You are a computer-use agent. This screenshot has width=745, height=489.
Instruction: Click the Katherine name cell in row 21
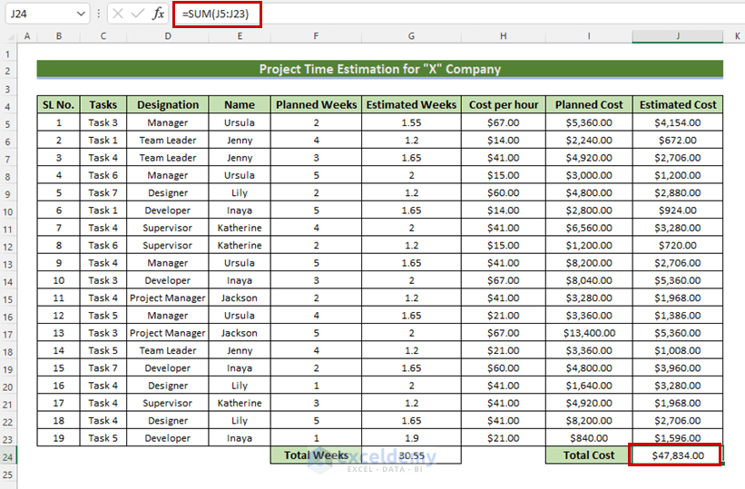click(x=240, y=403)
